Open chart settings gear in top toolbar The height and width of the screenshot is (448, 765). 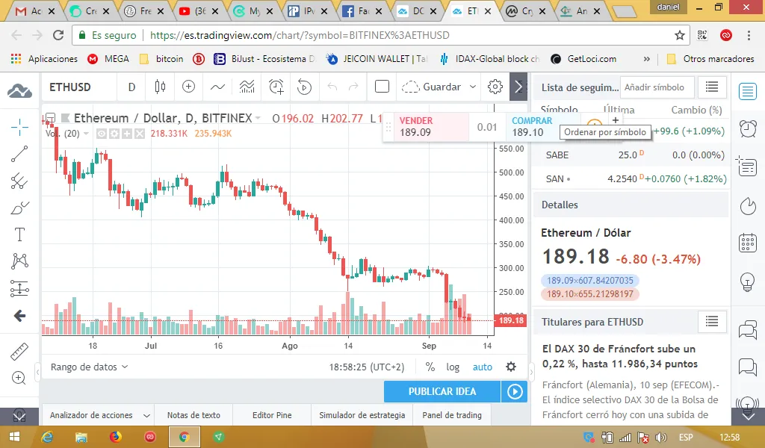pos(495,87)
